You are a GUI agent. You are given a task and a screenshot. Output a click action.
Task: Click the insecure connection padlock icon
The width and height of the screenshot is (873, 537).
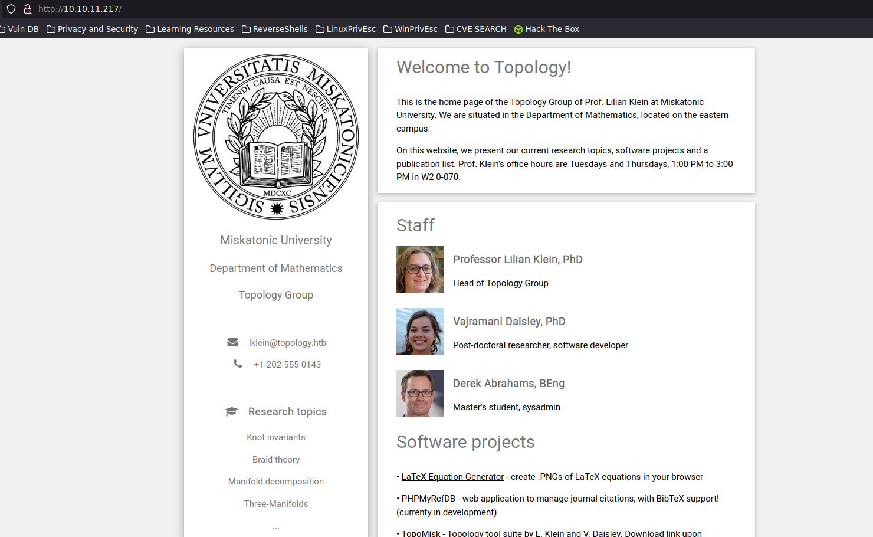[27, 9]
